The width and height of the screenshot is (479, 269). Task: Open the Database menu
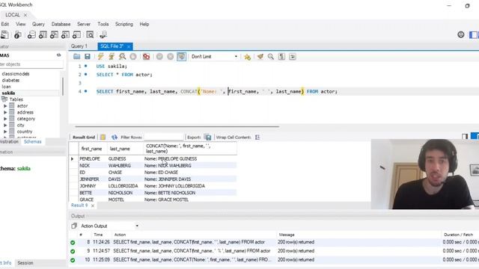pyautogui.click(x=61, y=24)
